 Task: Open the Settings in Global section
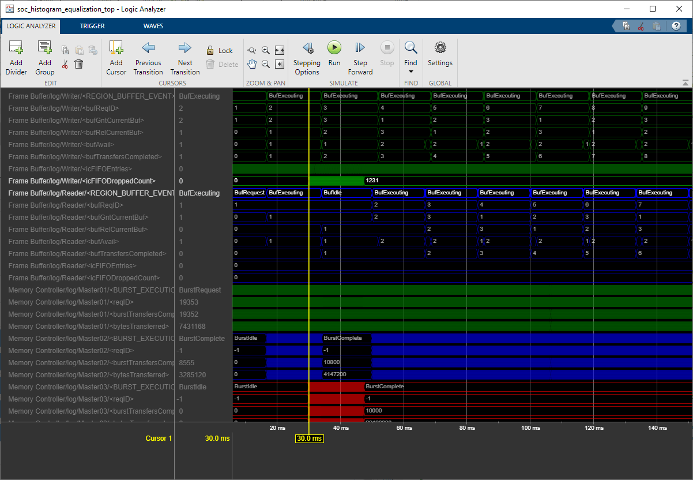pyautogui.click(x=440, y=54)
